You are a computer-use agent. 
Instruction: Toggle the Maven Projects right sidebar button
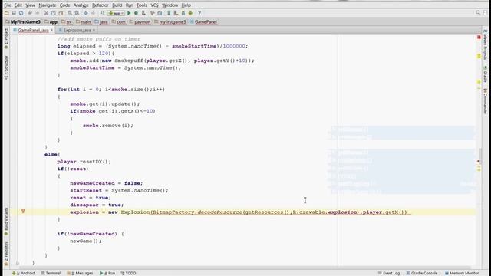[x=485, y=44]
